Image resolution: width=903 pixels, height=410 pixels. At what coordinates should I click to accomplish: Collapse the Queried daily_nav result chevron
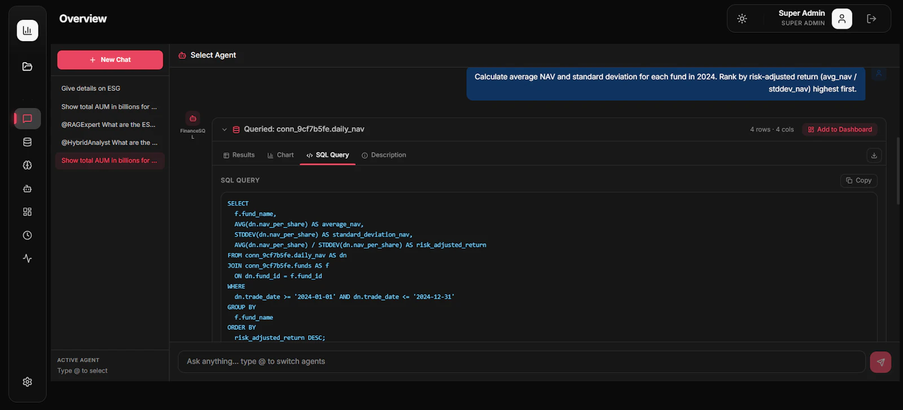224,129
